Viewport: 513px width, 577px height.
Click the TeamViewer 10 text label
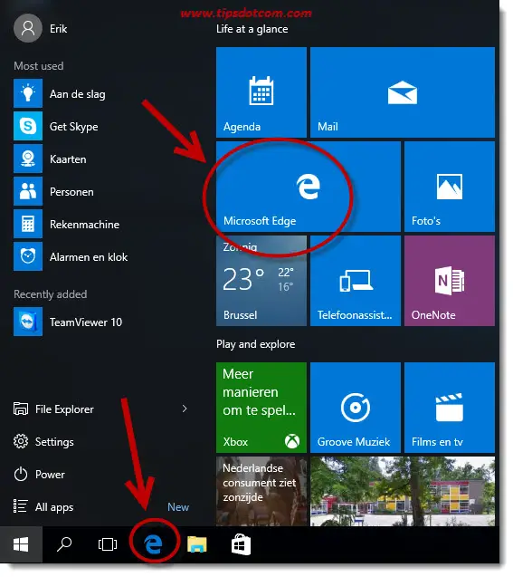click(x=86, y=322)
